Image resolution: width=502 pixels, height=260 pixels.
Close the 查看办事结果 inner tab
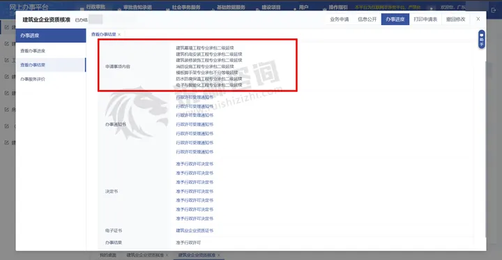pos(119,34)
